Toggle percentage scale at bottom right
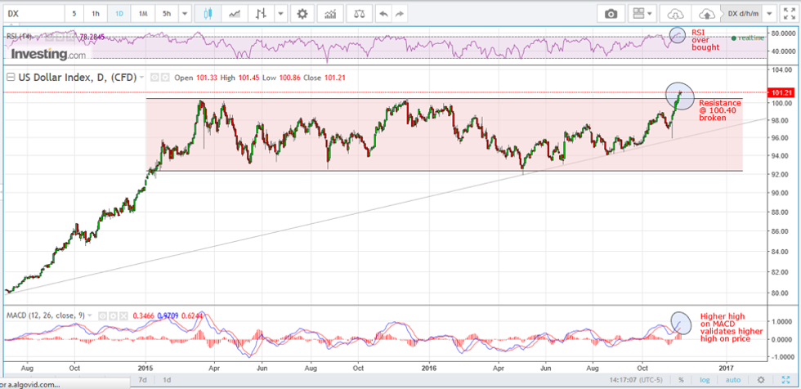This screenshot has width=801, height=389. point(680,380)
